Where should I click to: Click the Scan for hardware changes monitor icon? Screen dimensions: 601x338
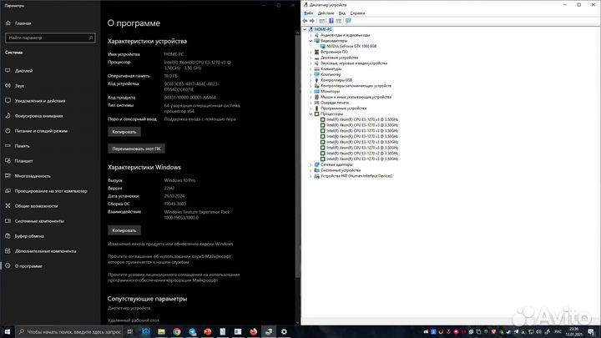[x=348, y=21]
